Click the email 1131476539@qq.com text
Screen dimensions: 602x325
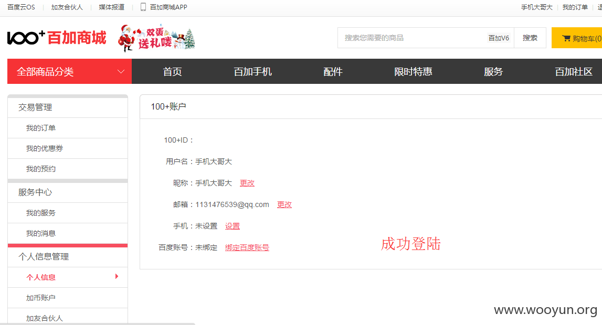tap(233, 204)
